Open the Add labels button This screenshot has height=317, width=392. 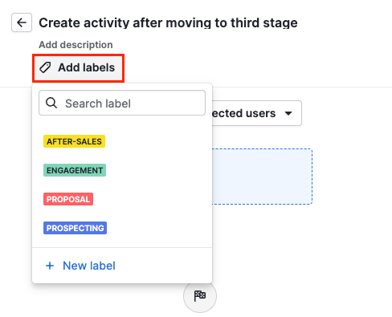coord(78,68)
